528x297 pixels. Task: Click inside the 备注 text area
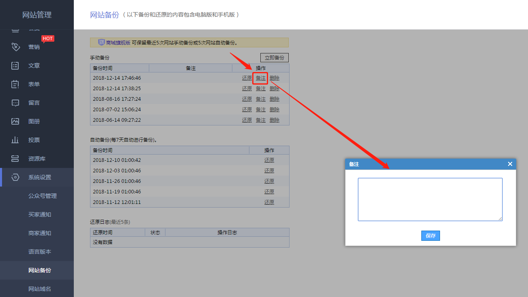pyautogui.click(x=430, y=199)
